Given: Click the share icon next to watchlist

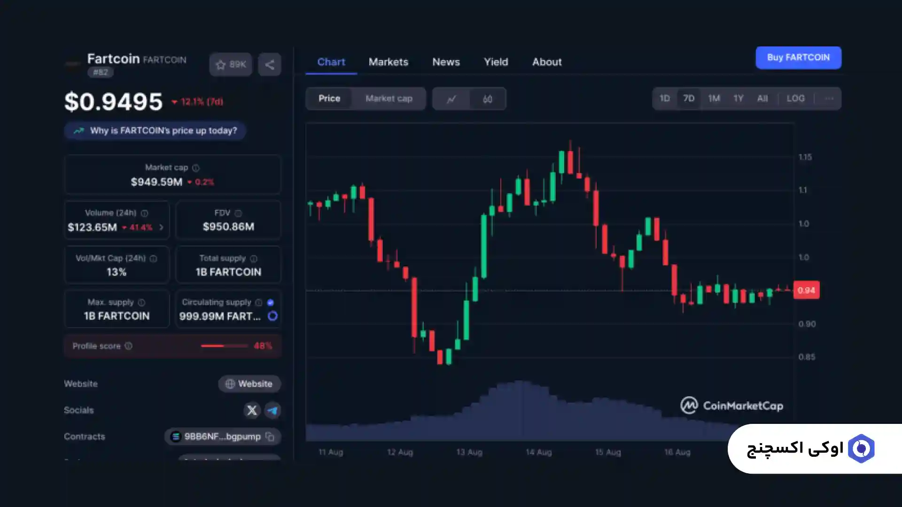Looking at the screenshot, I should point(269,64).
